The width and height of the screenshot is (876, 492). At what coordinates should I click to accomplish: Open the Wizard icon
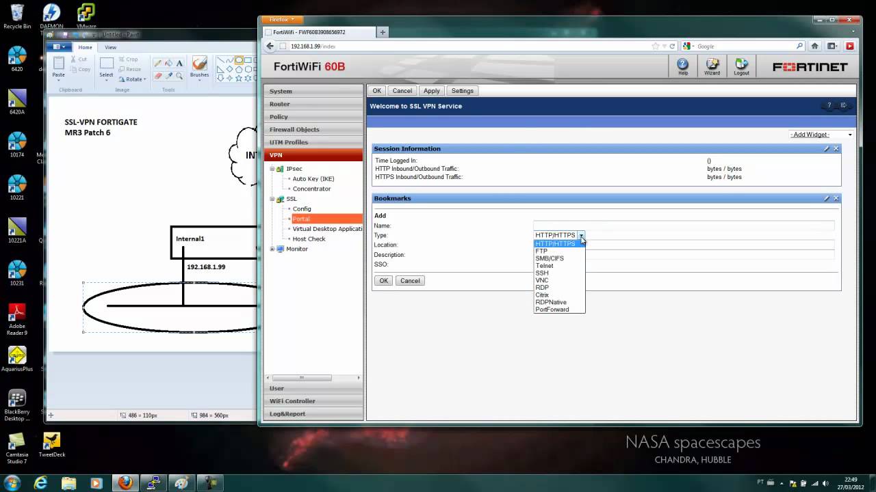712,66
